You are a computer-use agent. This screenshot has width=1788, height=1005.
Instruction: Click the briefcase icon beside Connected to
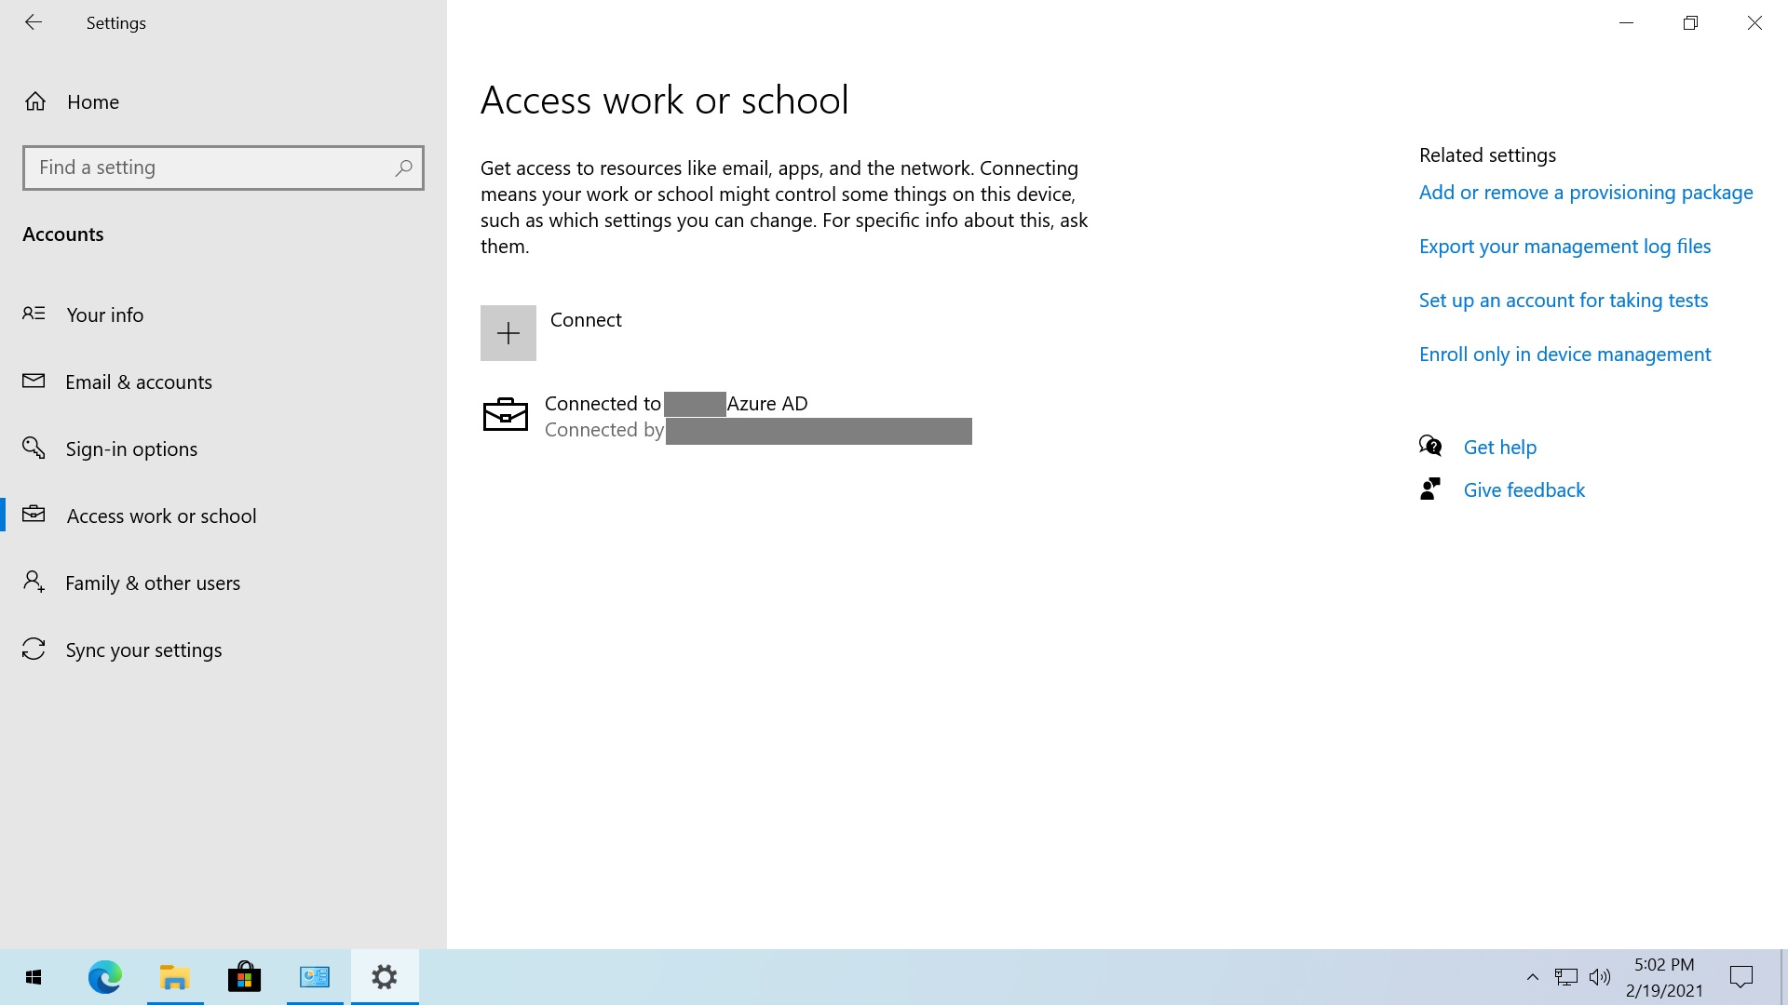(x=506, y=414)
